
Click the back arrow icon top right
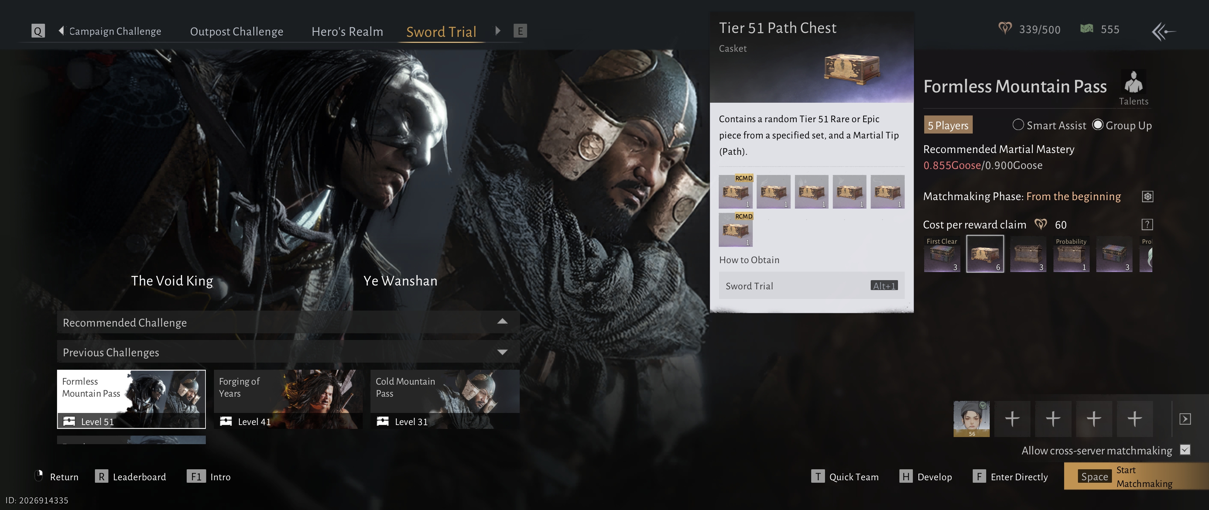click(1163, 32)
